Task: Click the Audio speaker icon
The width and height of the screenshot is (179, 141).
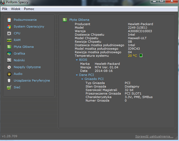Action: [x=9, y=74]
